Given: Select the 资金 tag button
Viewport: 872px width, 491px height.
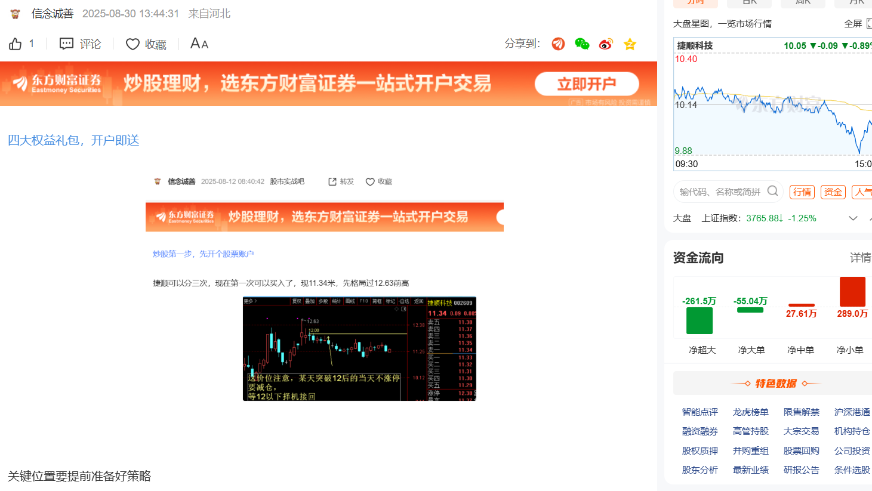Looking at the screenshot, I should click(x=833, y=192).
